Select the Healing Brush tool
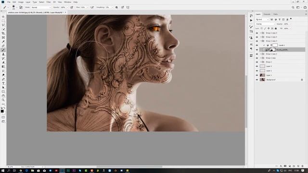 pyautogui.click(x=3, y=46)
